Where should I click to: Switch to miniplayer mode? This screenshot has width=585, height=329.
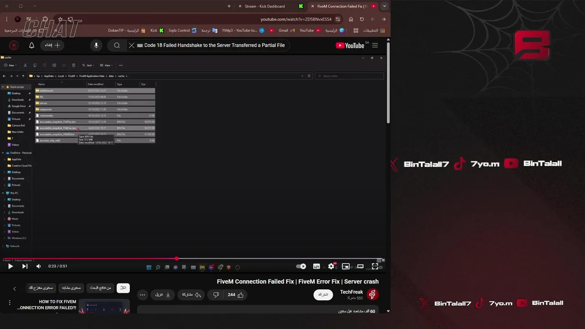click(x=346, y=266)
